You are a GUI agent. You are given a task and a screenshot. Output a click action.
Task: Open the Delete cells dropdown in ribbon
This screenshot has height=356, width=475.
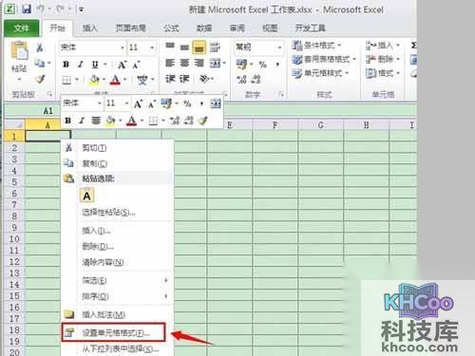point(382,59)
